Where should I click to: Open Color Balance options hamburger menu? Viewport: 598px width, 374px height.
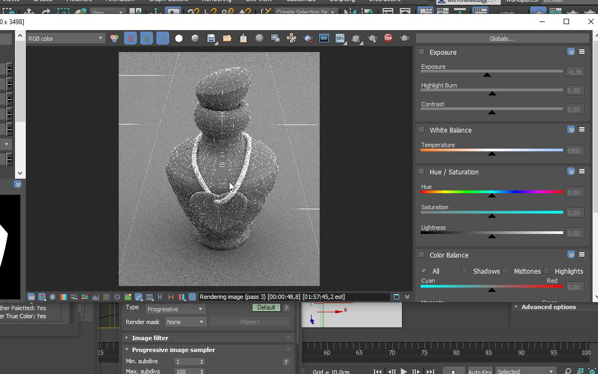tap(582, 254)
